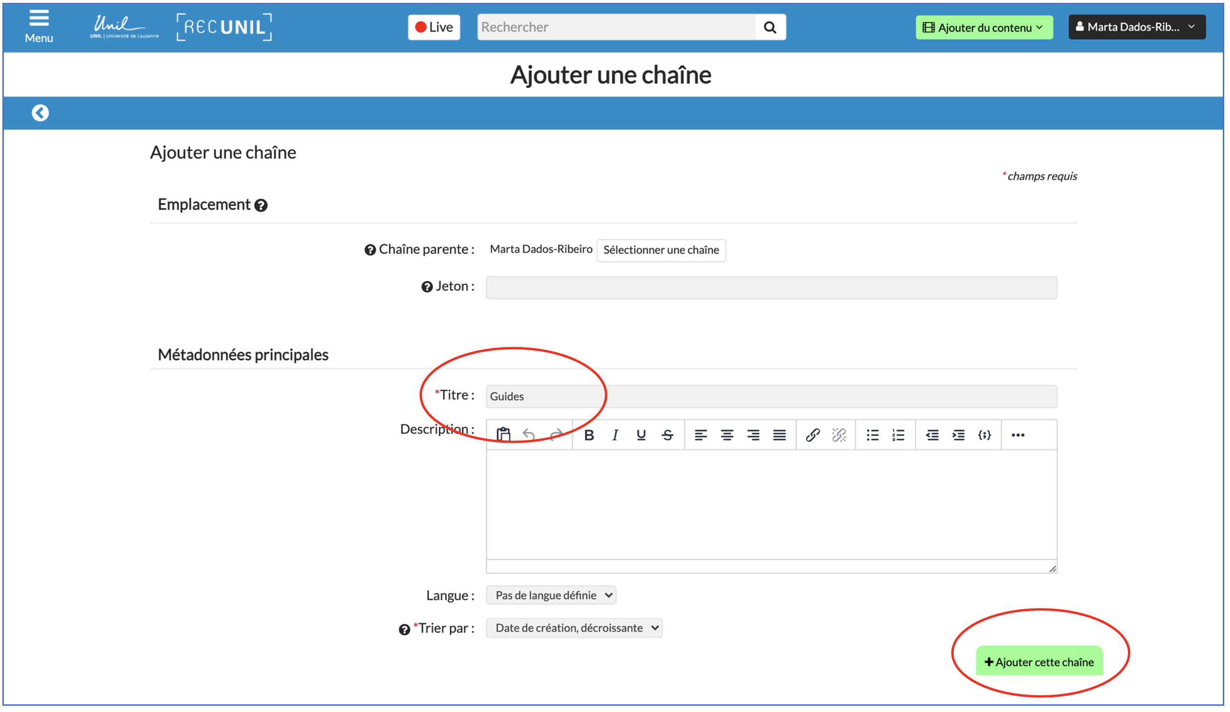This screenshot has width=1230, height=712.
Task: Insert a link with the chain icon
Action: click(812, 435)
